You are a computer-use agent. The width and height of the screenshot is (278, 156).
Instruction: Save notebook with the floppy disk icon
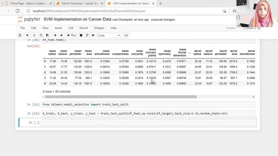pyautogui.click(x=20, y=36)
